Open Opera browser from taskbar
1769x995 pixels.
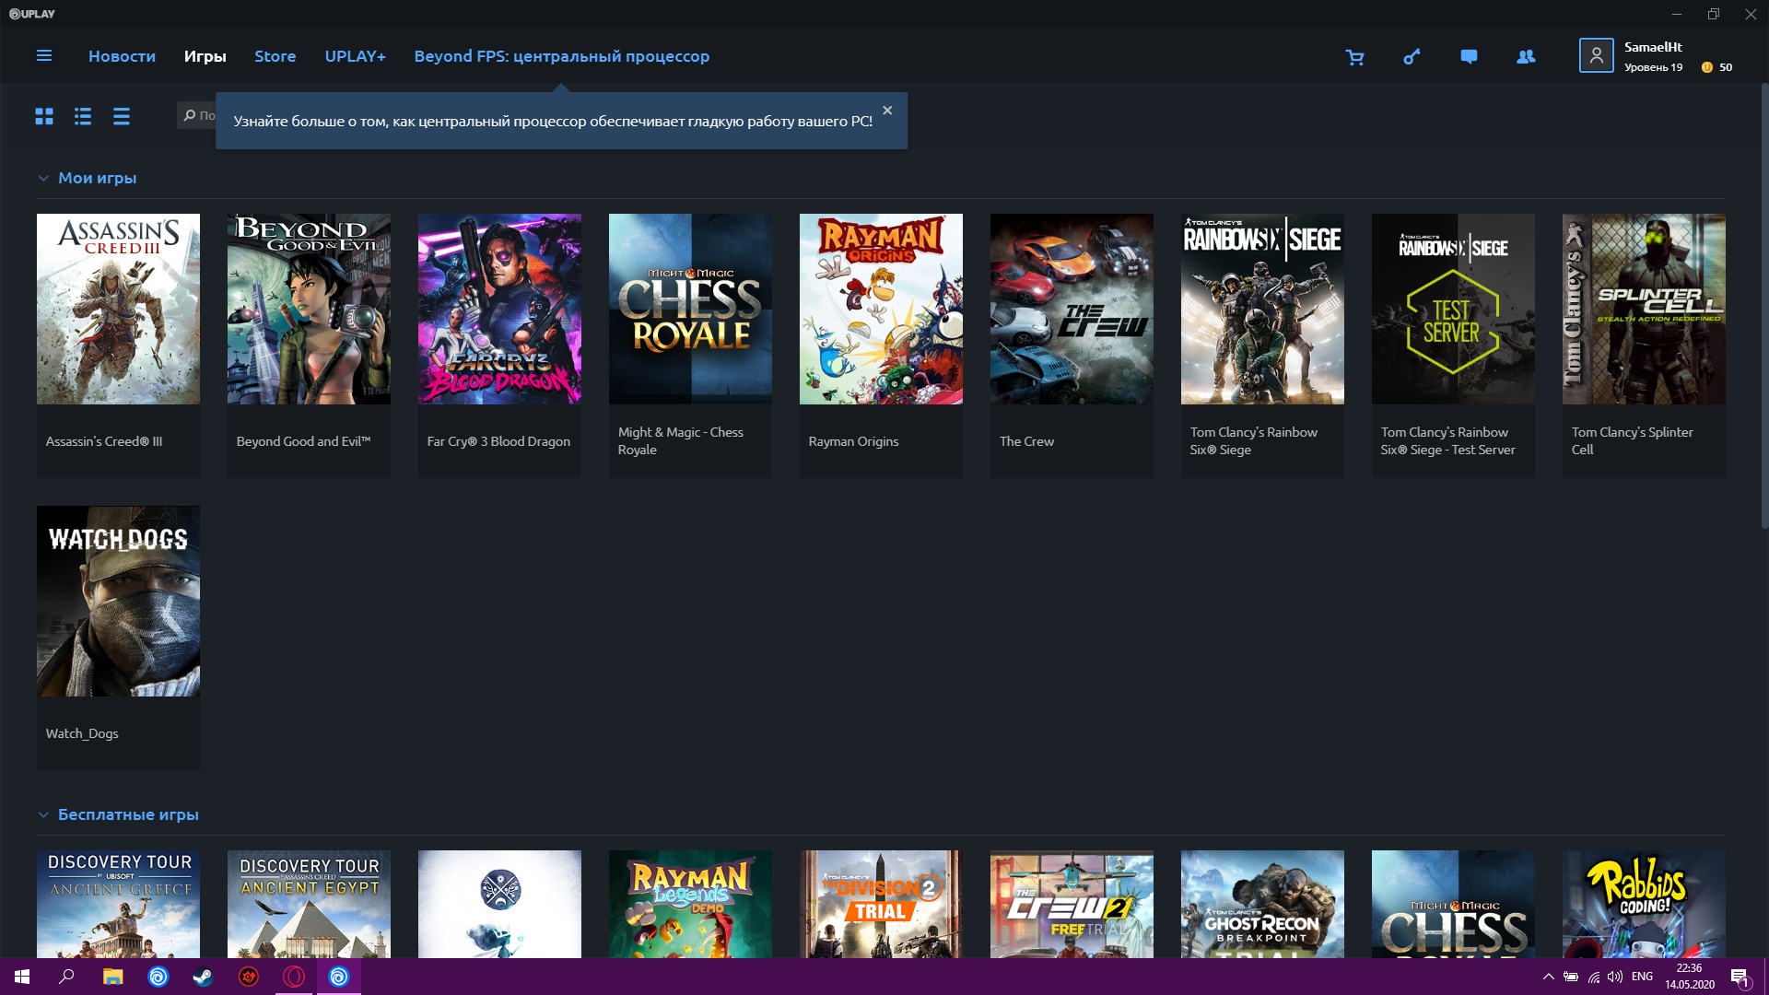click(294, 977)
